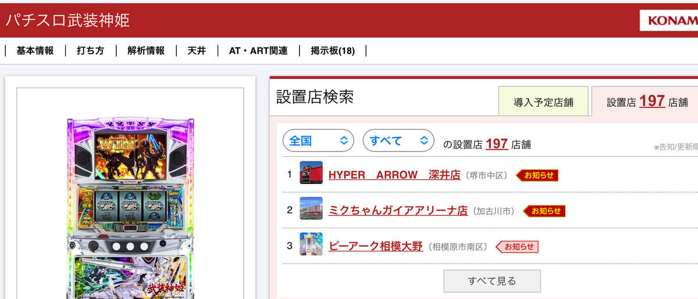Open 掲示板(18) bulletin board
This screenshot has height=299, width=698.
tap(333, 51)
